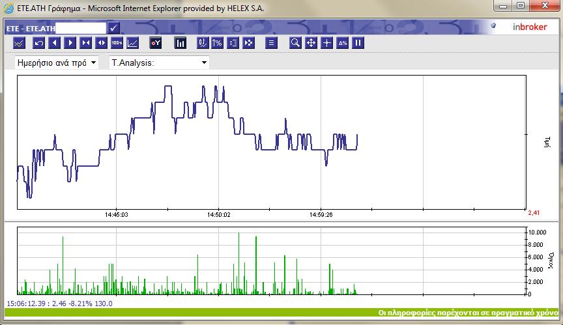The width and height of the screenshot is (563, 325).
Task: Click the 14:59:26 time axis label
Action: point(321,215)
